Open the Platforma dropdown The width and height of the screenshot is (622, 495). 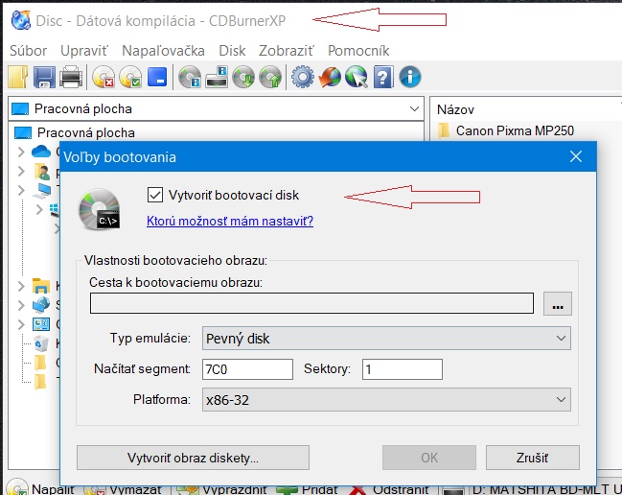coord(386,399)
